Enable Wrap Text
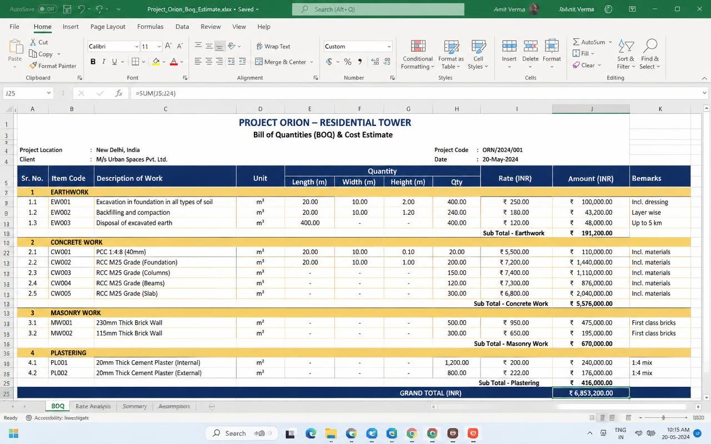The width and height of the screenshot is (711, 444). 273,46
